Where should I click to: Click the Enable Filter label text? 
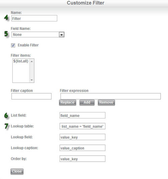coord(28,45)
